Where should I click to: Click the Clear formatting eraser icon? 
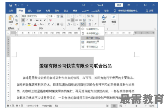tap(50, 20)
